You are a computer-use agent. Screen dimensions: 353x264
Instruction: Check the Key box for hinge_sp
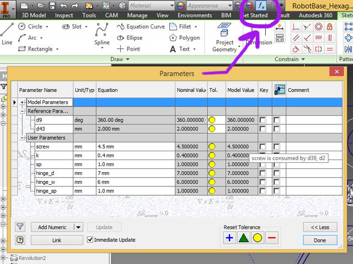(263, 191)
